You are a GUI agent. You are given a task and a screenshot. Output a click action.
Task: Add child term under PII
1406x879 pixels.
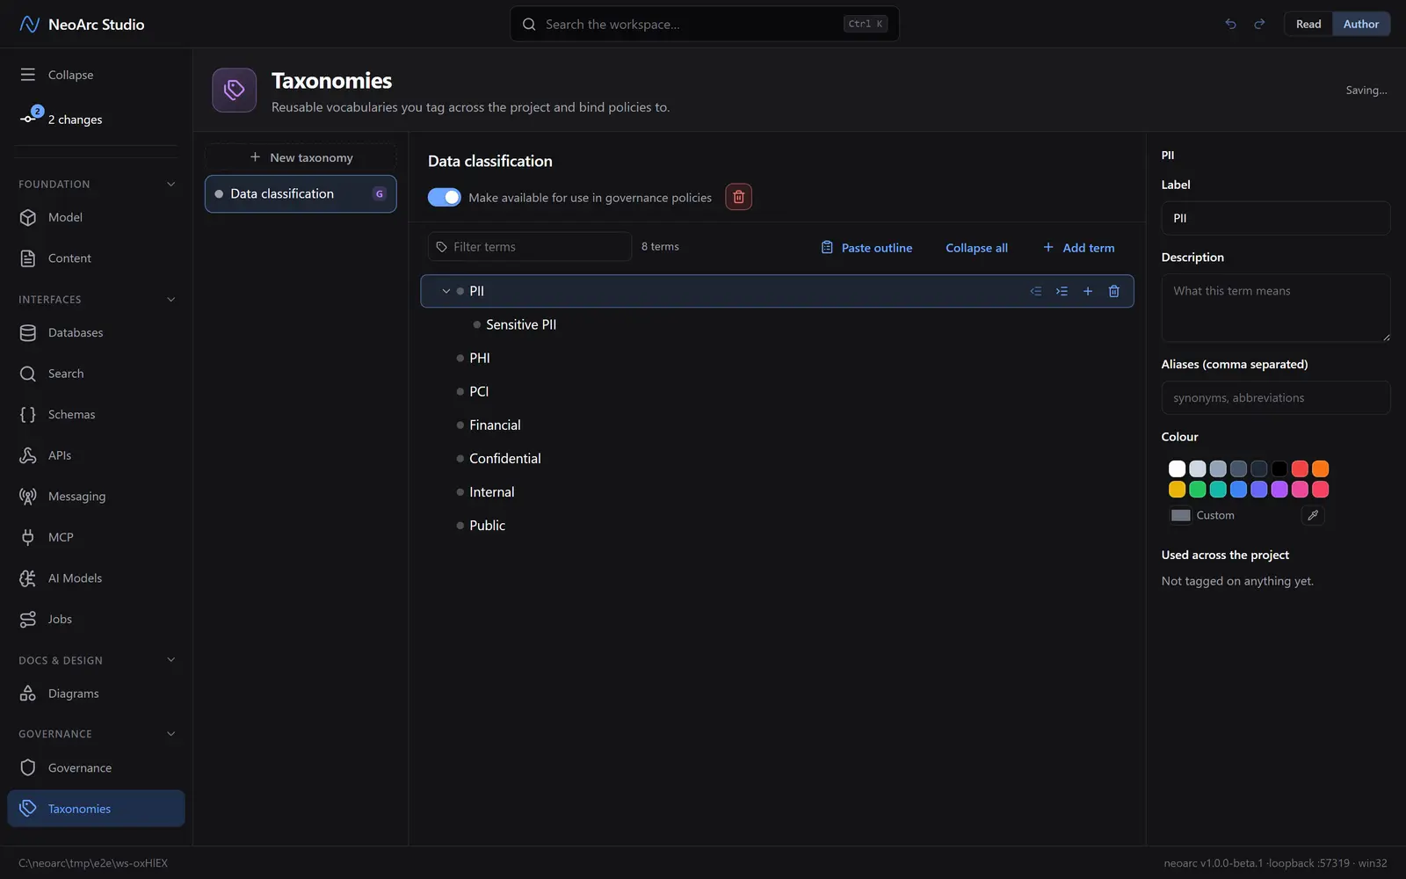pos(1088,291)
